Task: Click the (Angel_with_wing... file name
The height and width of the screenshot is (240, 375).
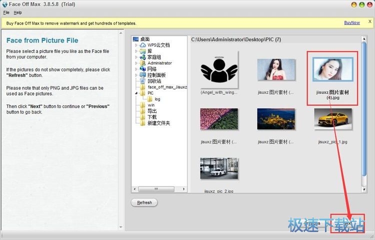Action: click(219, 92)
